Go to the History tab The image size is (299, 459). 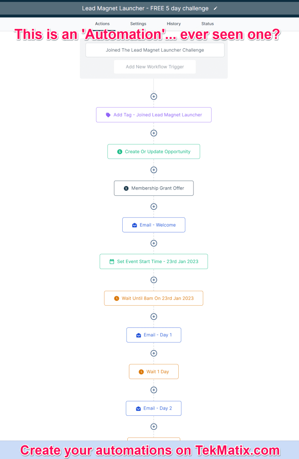click(x=174, y=24)
